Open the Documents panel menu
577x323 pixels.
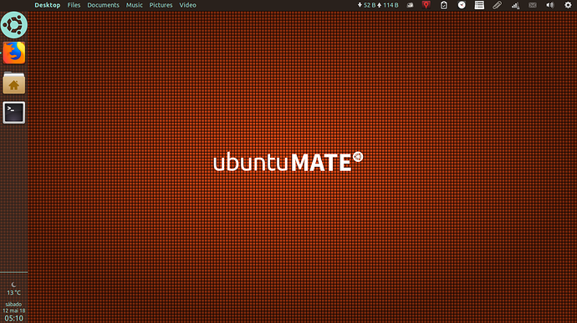click(x=103, y=5)
